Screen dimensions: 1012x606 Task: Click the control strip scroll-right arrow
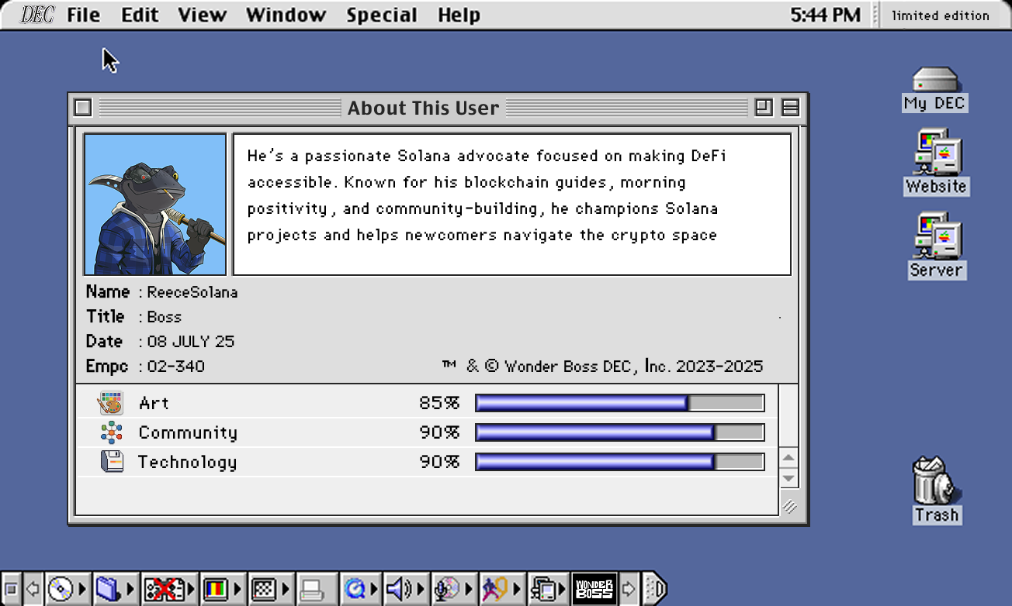[629, 590]
